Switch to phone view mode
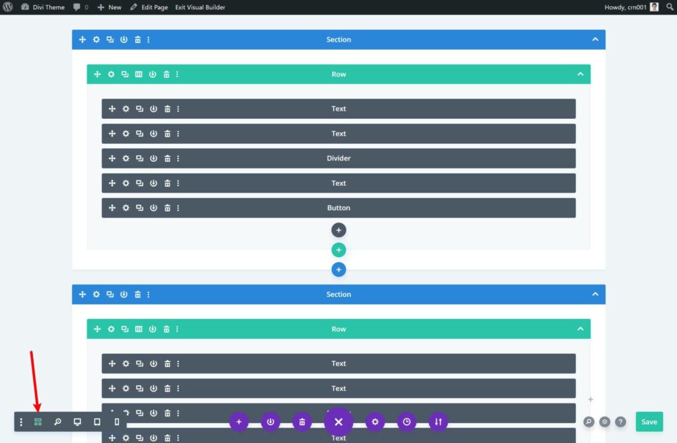 [x=116, y=422]
